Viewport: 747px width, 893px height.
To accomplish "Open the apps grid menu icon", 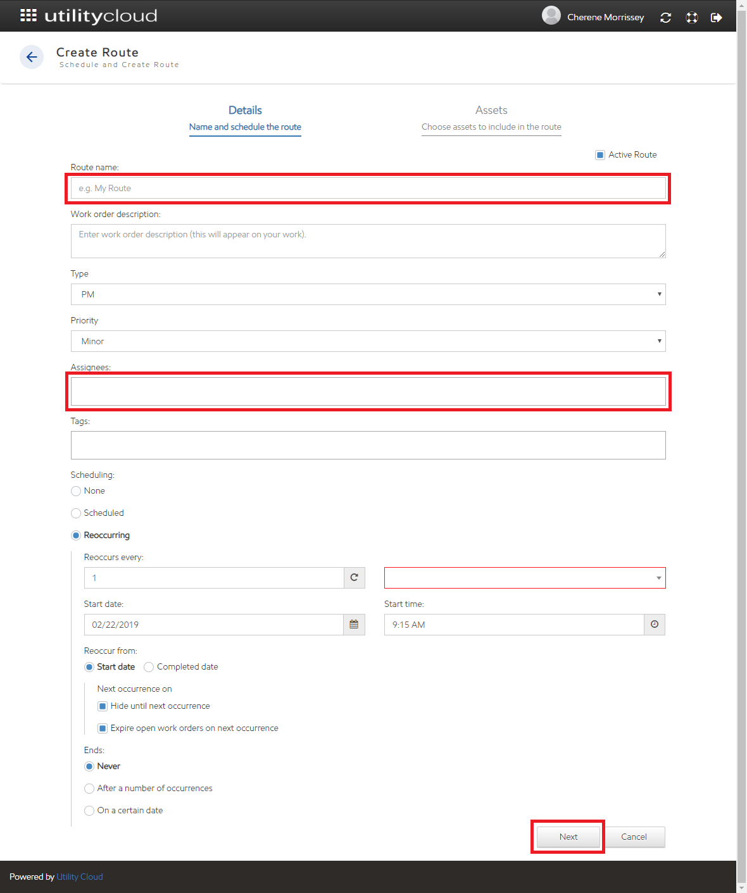I will (28, 16).
